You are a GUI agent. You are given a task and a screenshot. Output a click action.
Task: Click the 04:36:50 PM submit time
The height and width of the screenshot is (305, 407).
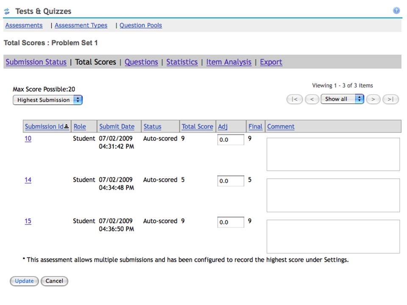116,229
